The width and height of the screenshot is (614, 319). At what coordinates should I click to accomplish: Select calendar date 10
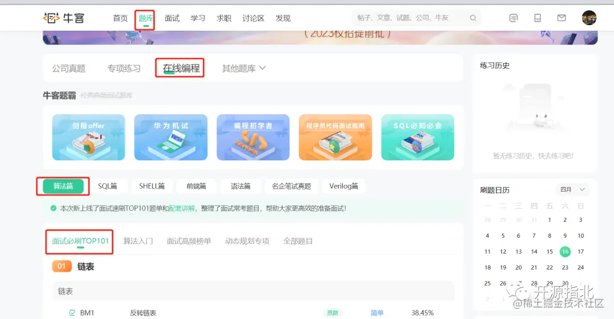(x=580, y=235)
